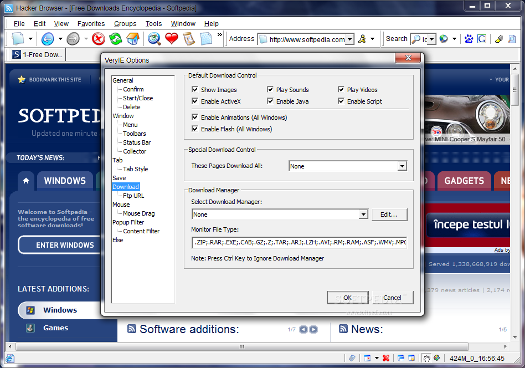Click the green Refresh icon
The image size is (525, 368).
116,39
